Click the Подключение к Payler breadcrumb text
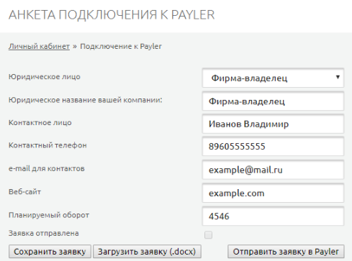The width and height of the screenshot is (352, 261). 121,46
